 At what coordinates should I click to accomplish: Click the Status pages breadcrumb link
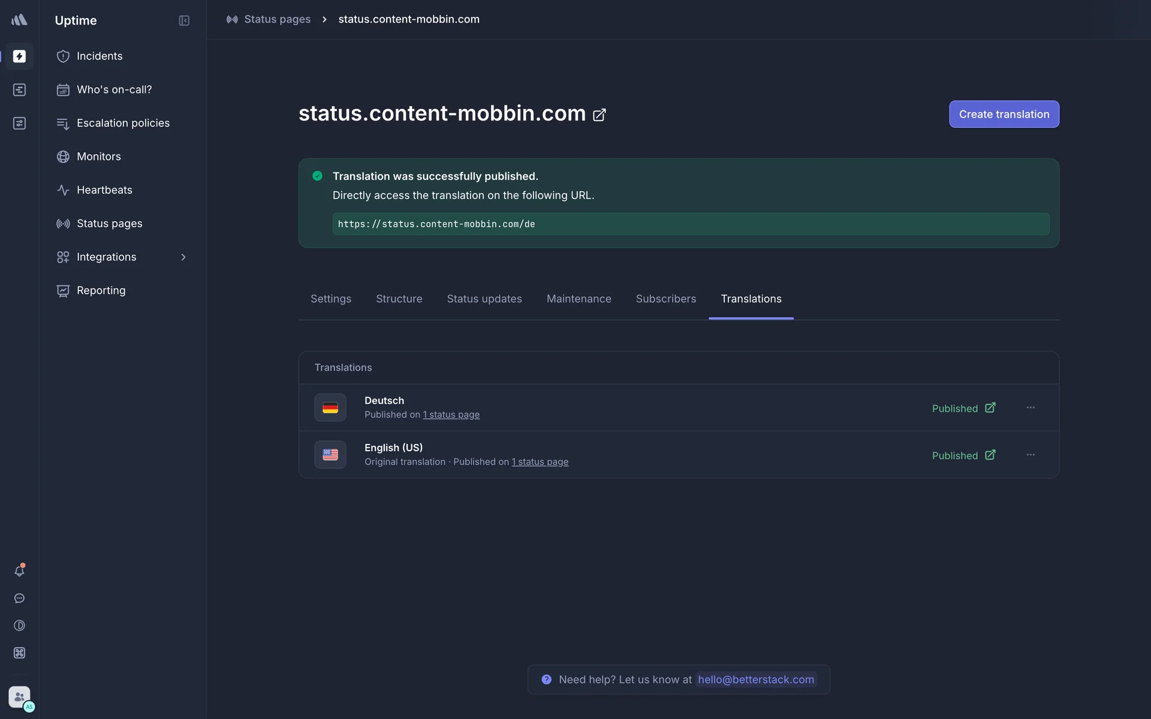[x=277, y=19]
